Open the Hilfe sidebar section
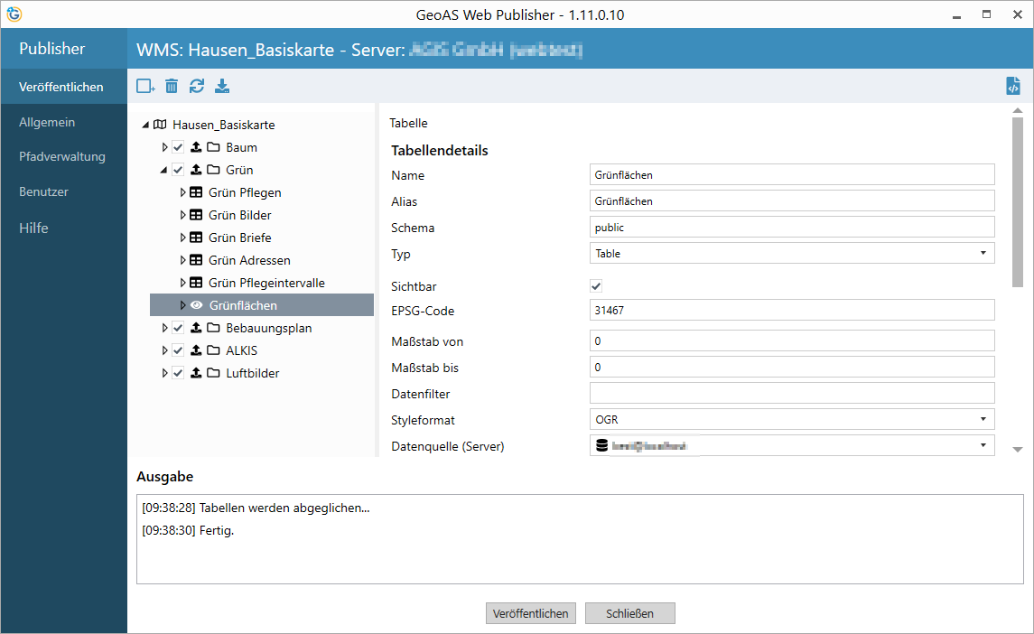The width and height of the screenshot is (1034, 634). click(x=63, y=228)
